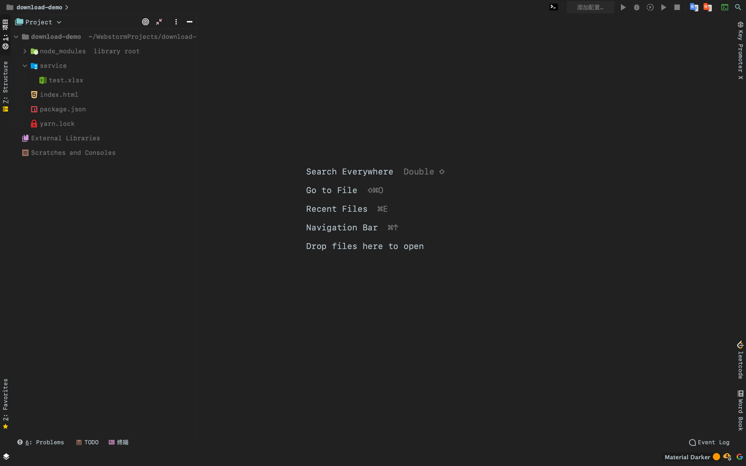Image resolution: width=746 pixels, height=466 pixels.
Task: Collapse the service folder
Action: [x=25, y=66]
